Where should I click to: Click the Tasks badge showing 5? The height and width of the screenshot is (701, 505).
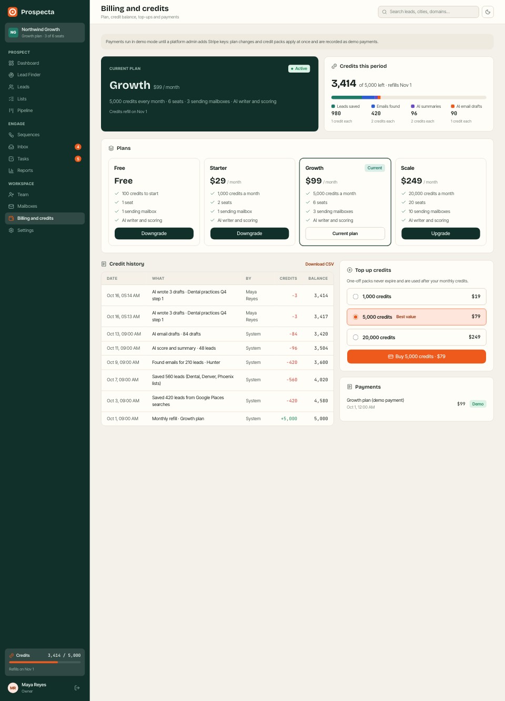pos(78,159)
